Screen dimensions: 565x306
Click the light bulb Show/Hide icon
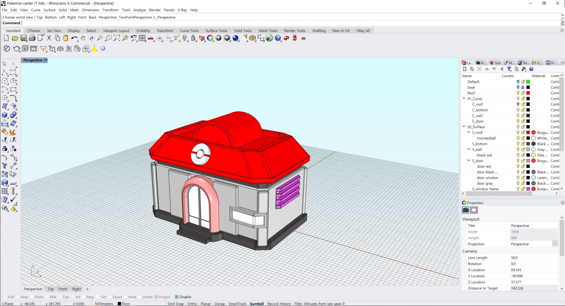point(185,38)
